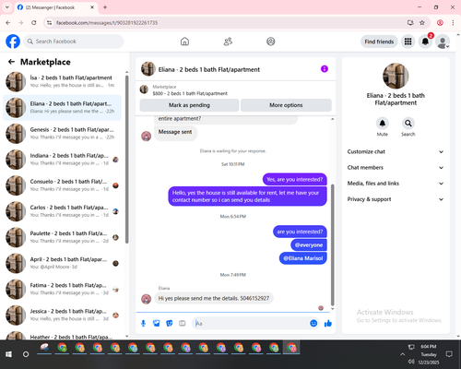Open the $800 Marketplace listing link

(190, 93)
